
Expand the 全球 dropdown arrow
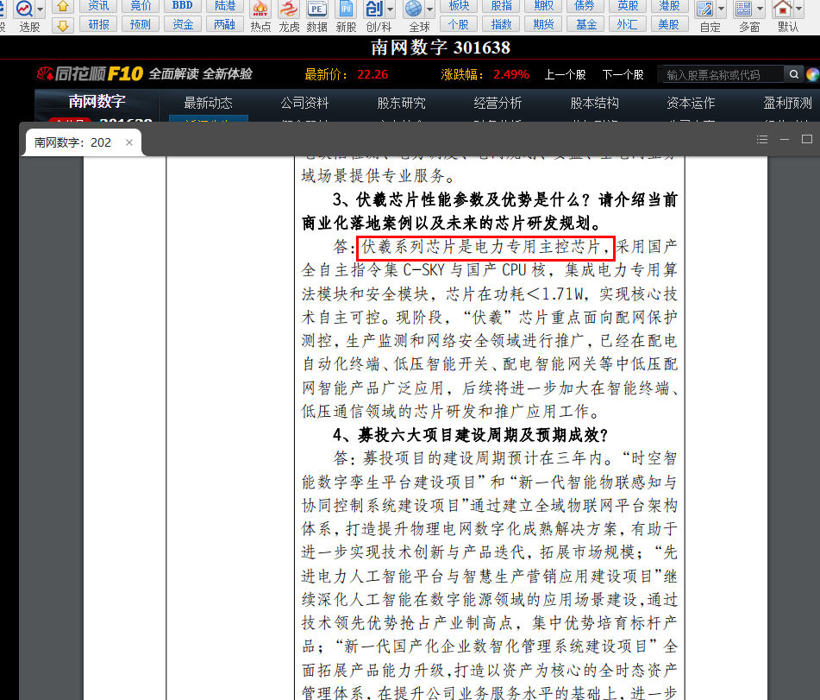point(430,9)
